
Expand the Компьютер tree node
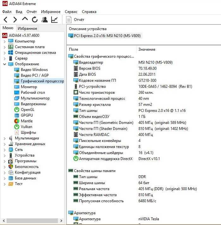[4, 42]
